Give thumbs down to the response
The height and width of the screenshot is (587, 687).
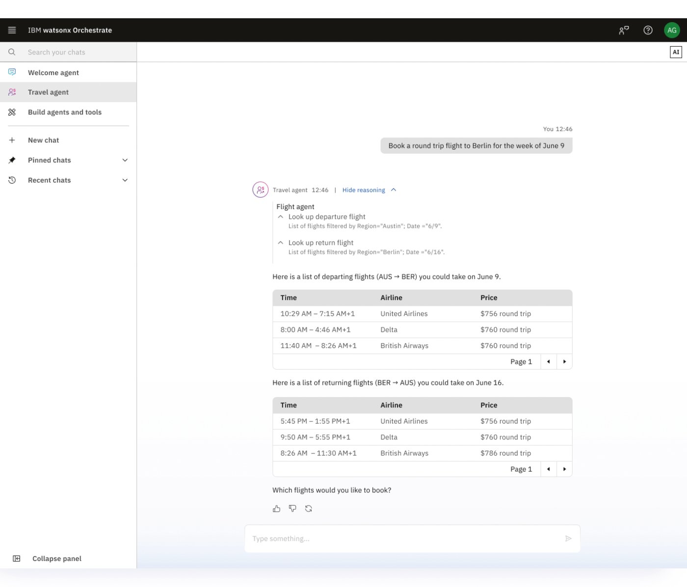(292, 509)
